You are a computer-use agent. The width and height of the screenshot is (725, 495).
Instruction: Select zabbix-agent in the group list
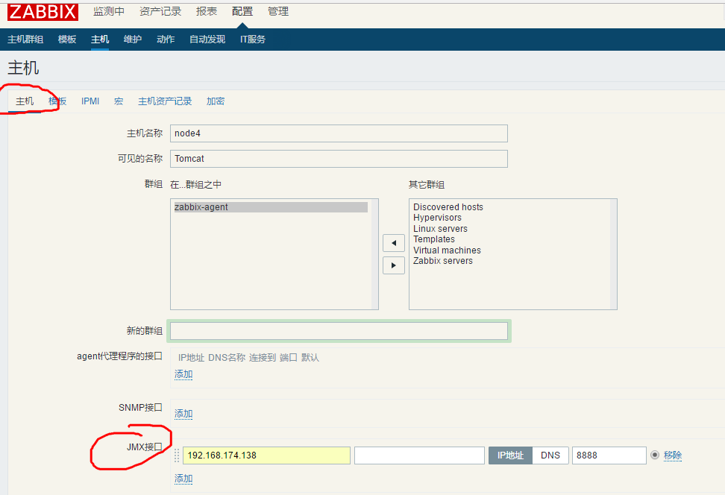(271, 207)
